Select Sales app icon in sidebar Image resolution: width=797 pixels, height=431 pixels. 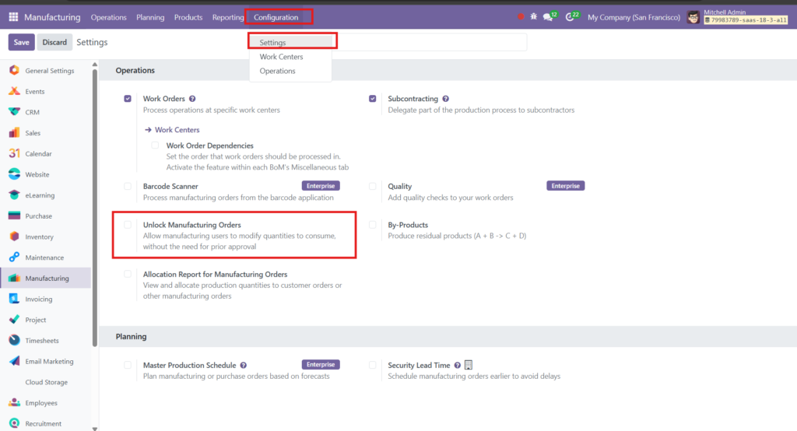(14, 133)
